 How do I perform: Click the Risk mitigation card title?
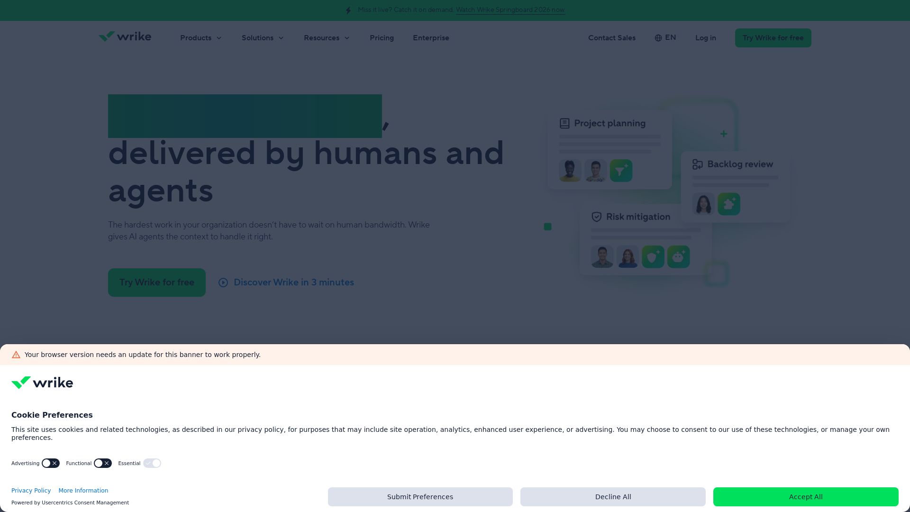click(638, 217)
